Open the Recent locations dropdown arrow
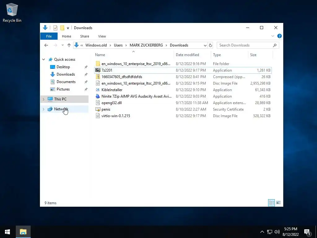 click(63, 45)
